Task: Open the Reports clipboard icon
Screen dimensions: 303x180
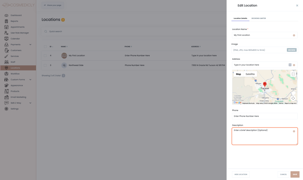Action: tap(6, 21)
